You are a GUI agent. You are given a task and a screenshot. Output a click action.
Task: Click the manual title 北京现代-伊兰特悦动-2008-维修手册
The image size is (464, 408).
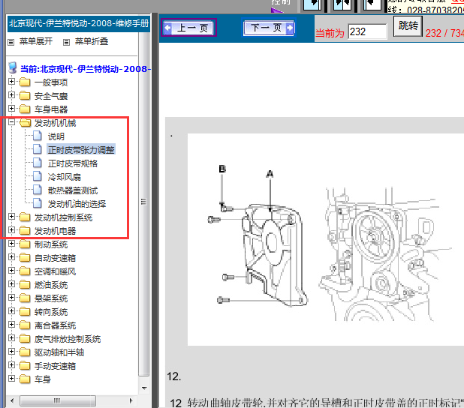(x=79, y=23)
